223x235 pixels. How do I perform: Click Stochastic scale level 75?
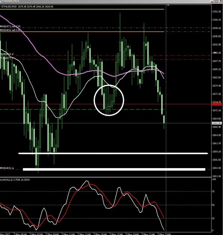(x=213, y=191)
